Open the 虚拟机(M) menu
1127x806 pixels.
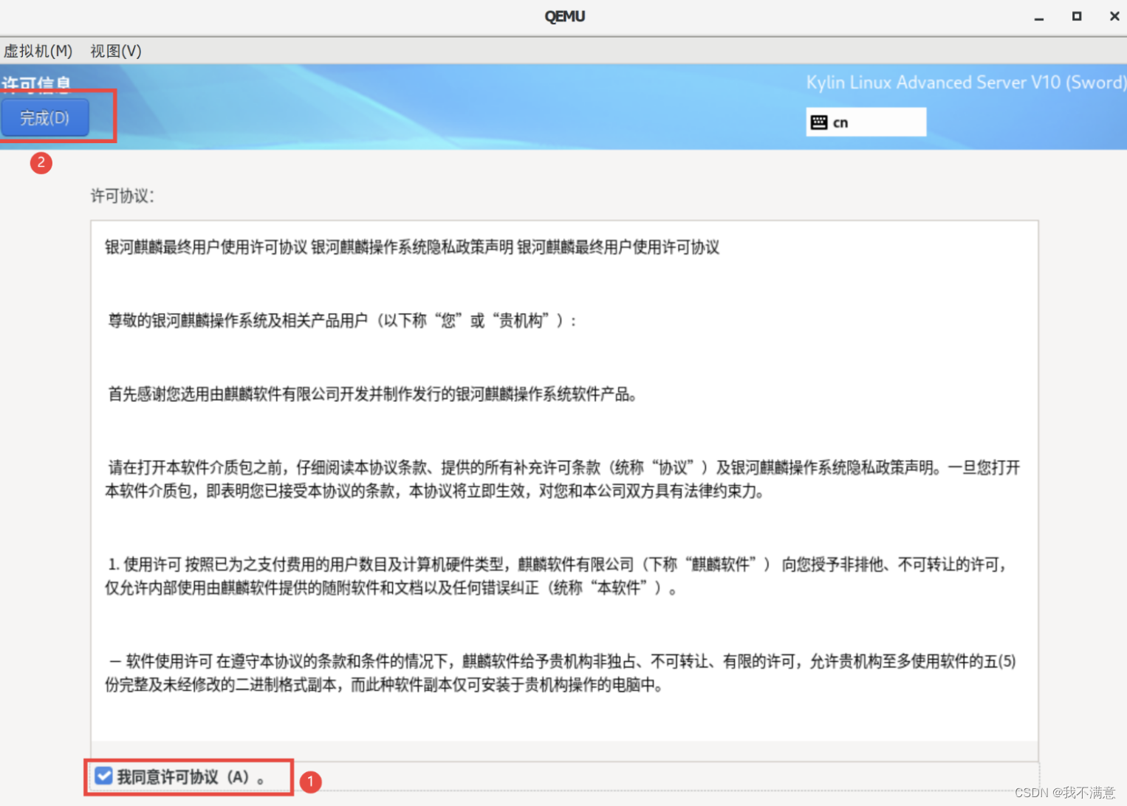[x=38, y=51]
